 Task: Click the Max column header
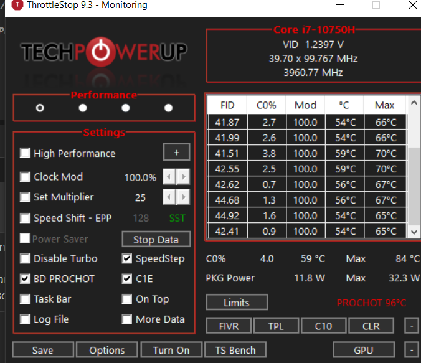(x=384, y=105)
